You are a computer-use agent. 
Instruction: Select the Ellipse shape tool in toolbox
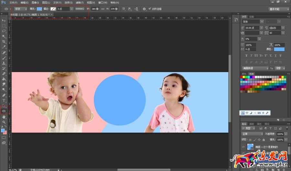pos(4,111)
